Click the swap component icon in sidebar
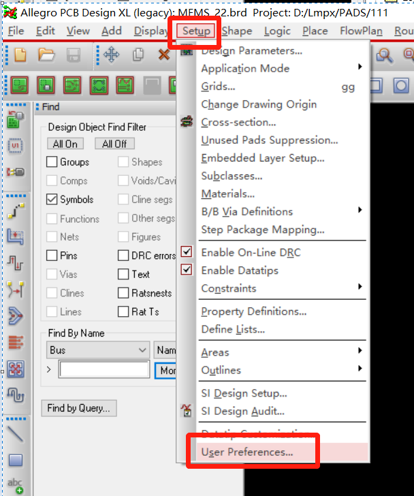 click(15, 172)
